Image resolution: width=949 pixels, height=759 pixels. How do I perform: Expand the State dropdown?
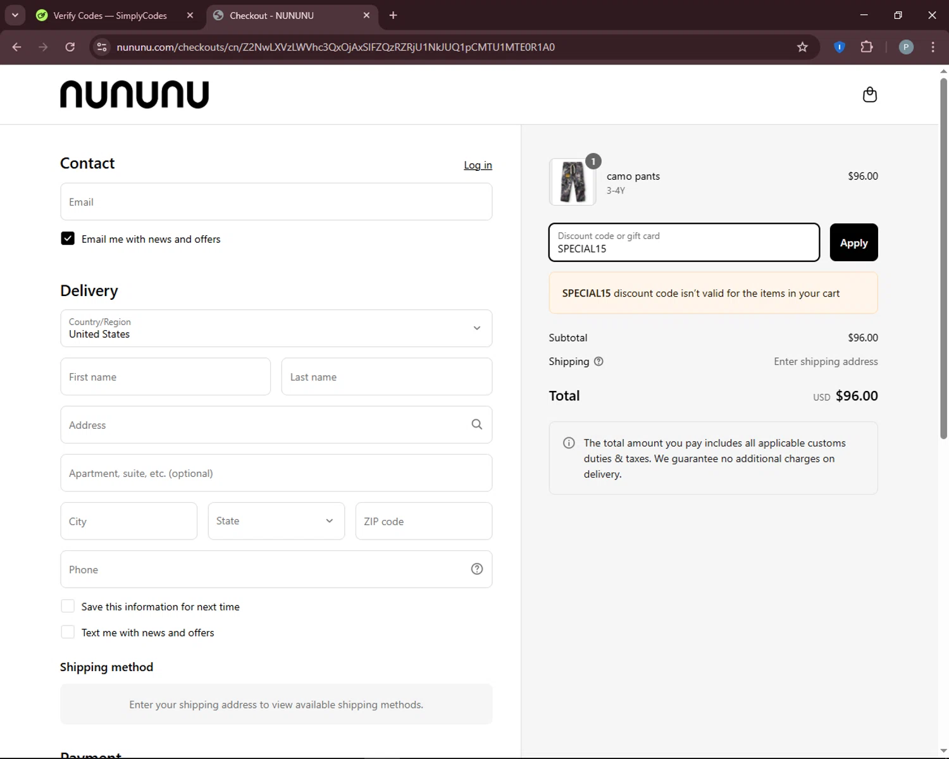point(276,521)
